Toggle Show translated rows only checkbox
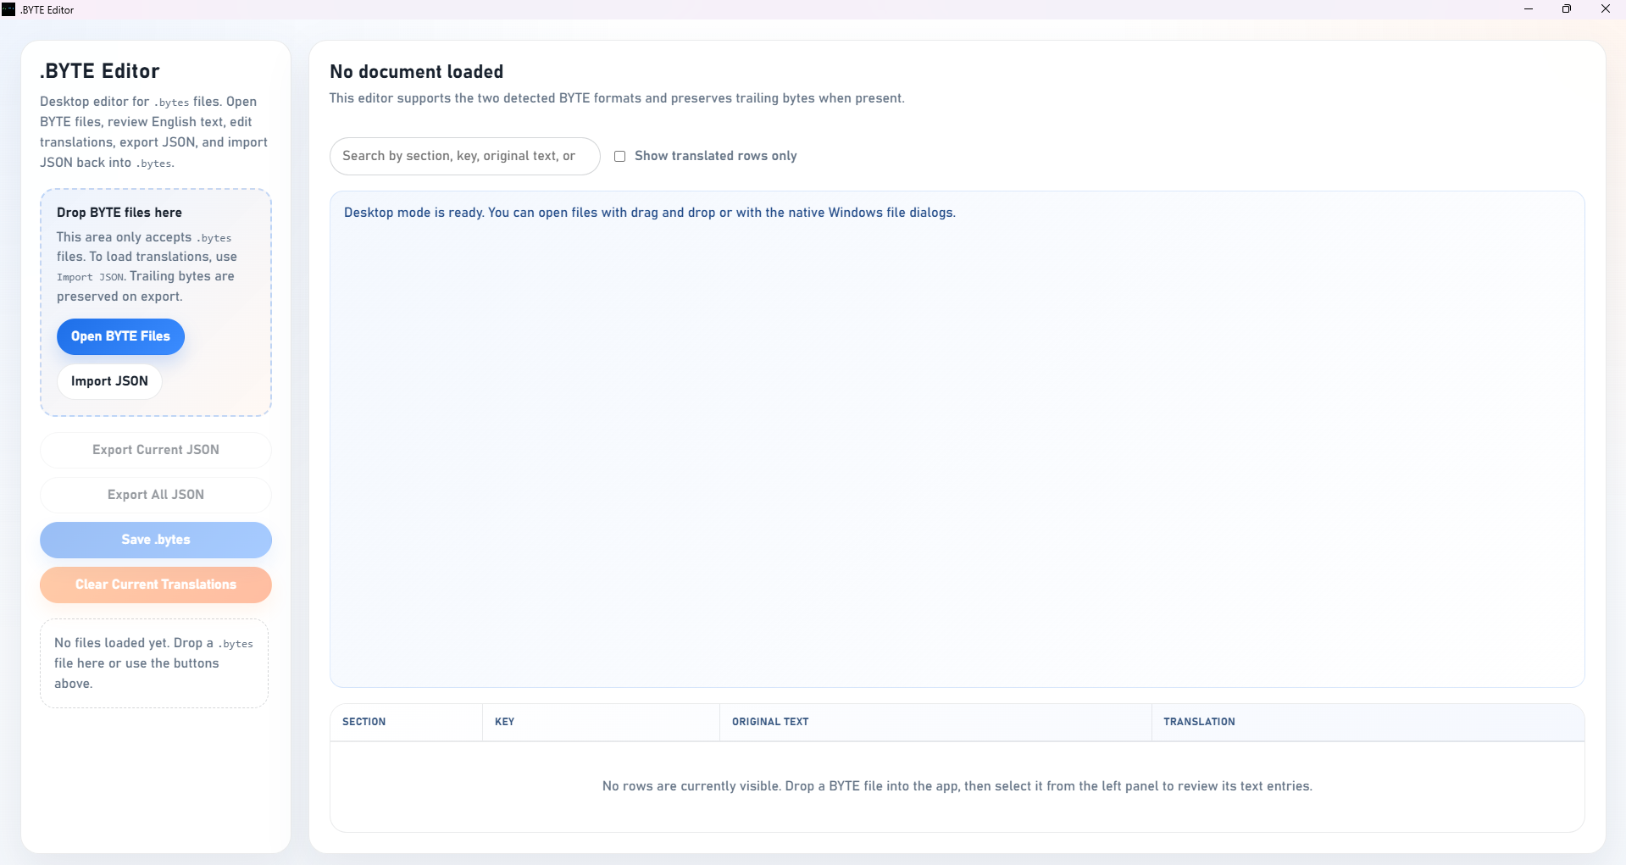This screenshot has height=865, width=1626. click(620, 156)
